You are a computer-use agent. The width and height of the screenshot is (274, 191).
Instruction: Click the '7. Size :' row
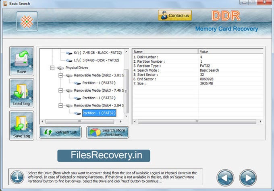point(197,83)
